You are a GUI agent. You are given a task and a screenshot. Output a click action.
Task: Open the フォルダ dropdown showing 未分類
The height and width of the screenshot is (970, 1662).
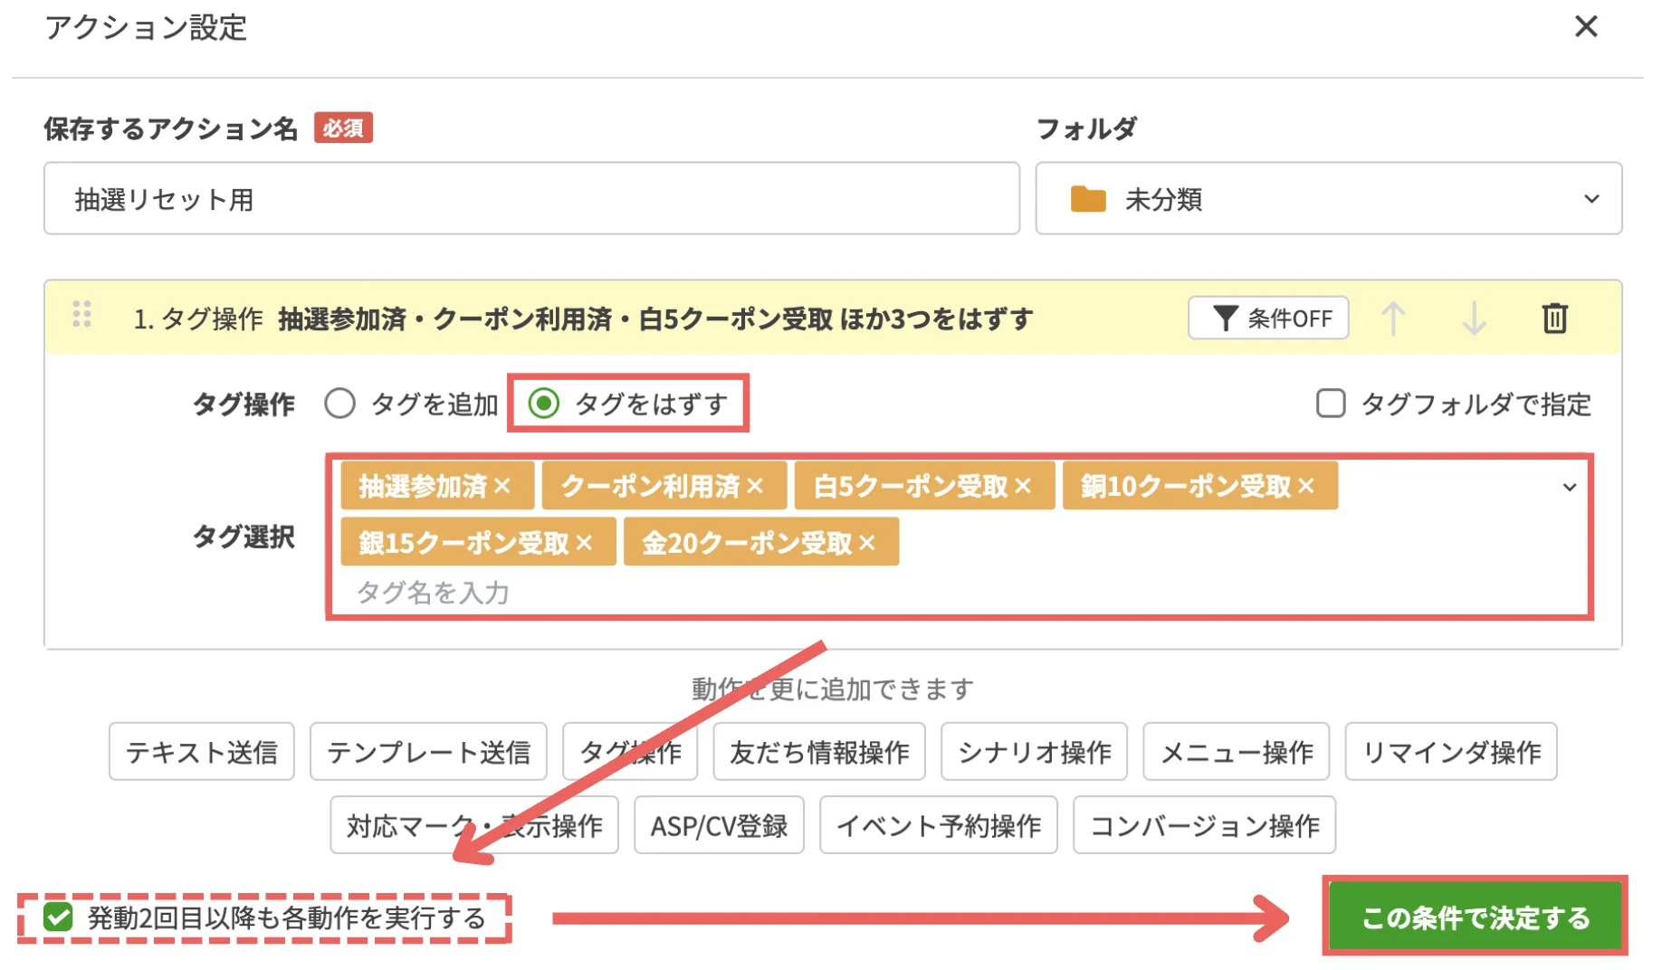click(1328, 198)
